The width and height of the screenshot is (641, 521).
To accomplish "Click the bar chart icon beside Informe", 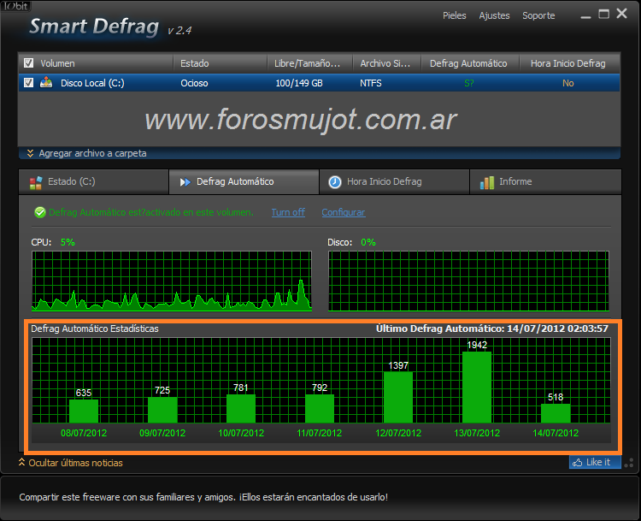I will tap(487, 182).
